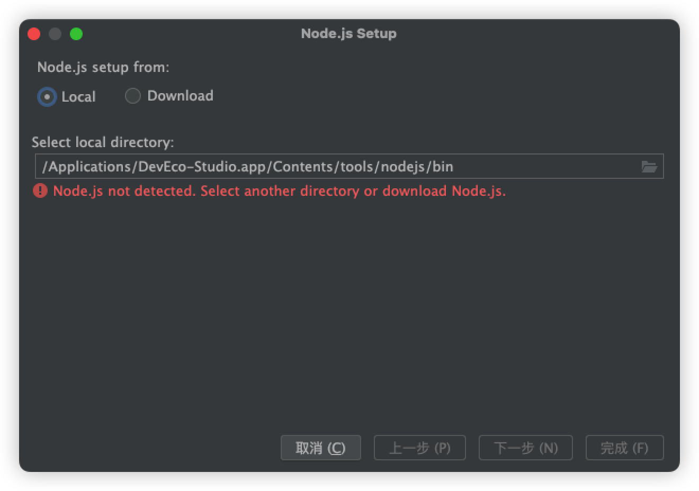Viewport: 699px width, 491px height.
Task: Click the 取消 (C) cancel button
Action: 320,448
